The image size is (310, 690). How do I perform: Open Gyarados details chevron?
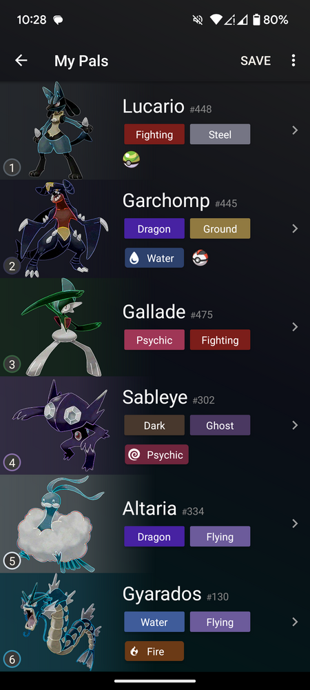[x=295, y=622]
